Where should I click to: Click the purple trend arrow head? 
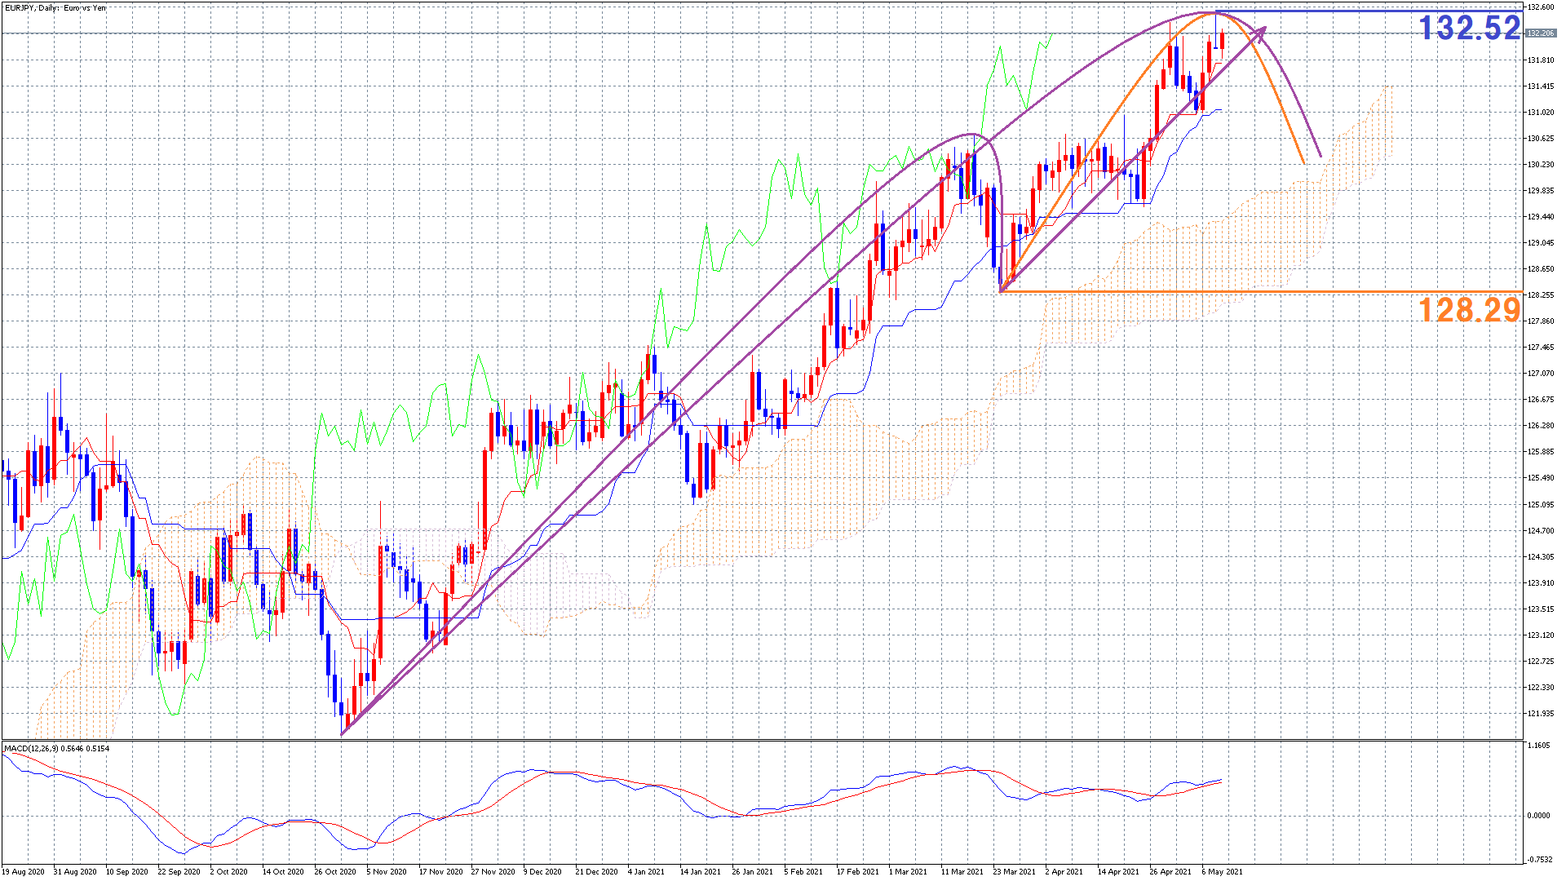pos(1262,31)
